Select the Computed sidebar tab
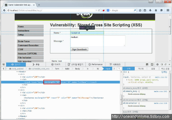This screenshot has height=120, width=172. pos(141,69)
